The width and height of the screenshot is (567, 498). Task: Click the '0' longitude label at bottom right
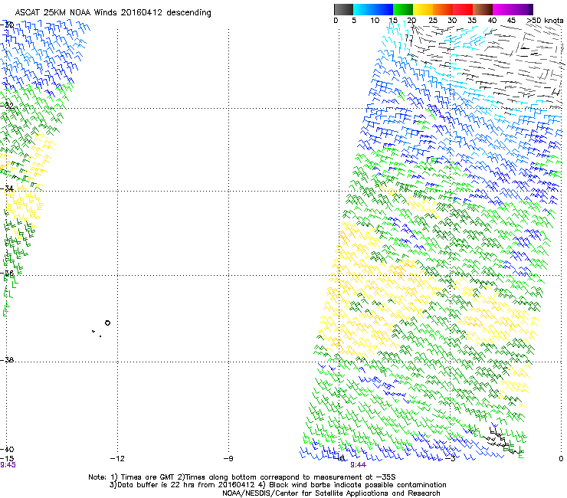[561, 459]
